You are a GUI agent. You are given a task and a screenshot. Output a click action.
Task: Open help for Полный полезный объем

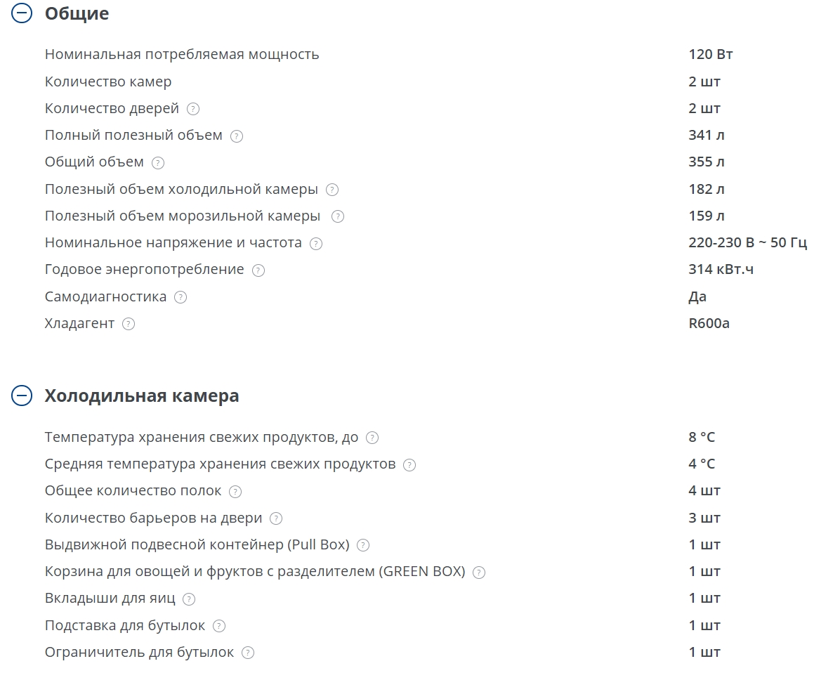click(237, 136)
